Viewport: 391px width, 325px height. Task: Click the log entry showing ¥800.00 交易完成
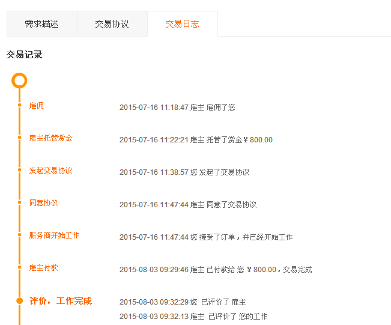216,270
